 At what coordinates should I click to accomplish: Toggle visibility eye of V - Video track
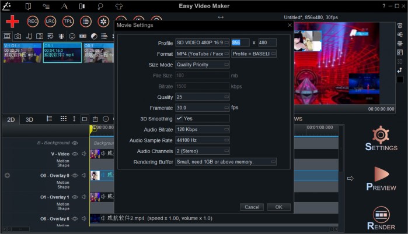(75, 154)
